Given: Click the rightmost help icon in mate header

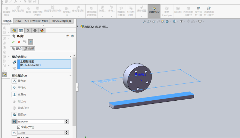Looking at the screenshot, I should pyautogui.click(x=72, y=36).
